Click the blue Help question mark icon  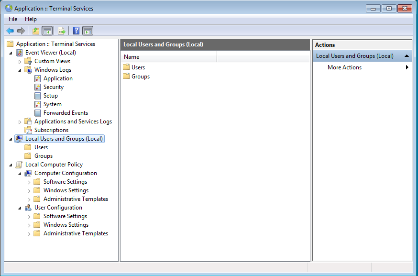76,31
